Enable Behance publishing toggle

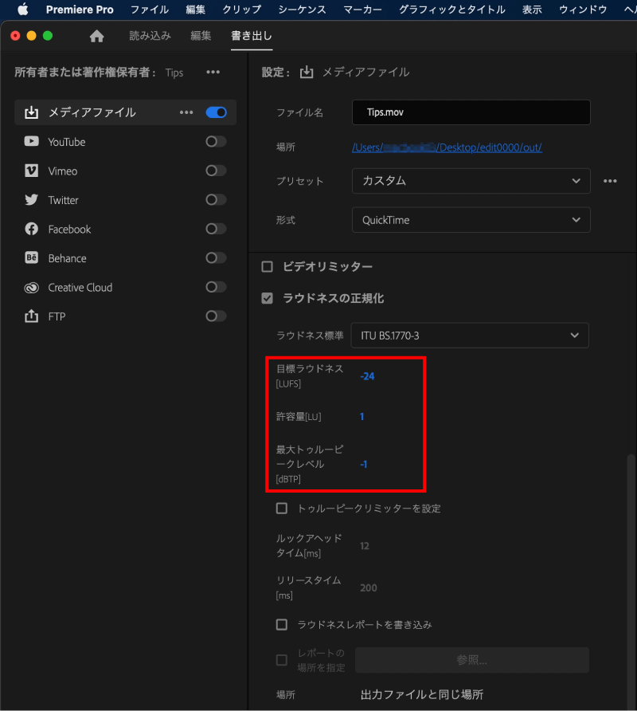coord(216,258)
